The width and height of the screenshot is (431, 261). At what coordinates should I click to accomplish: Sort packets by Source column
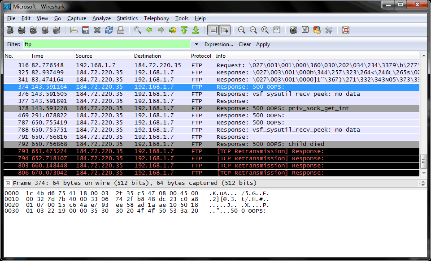[x=104, y=56]
